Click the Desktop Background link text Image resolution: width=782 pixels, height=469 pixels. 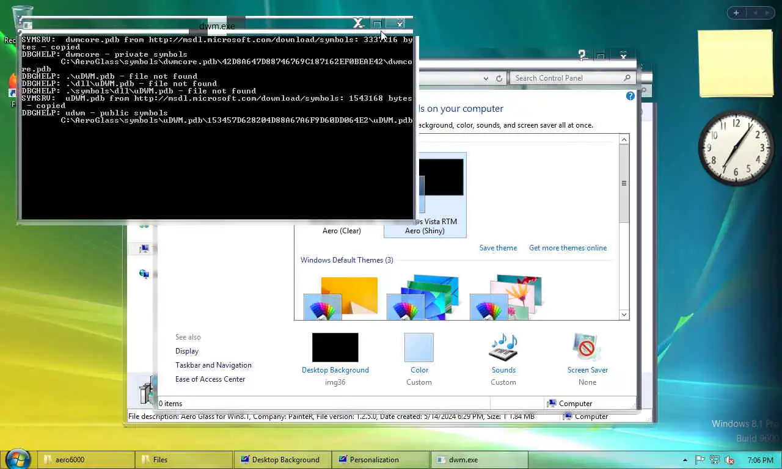pos(335,370)
